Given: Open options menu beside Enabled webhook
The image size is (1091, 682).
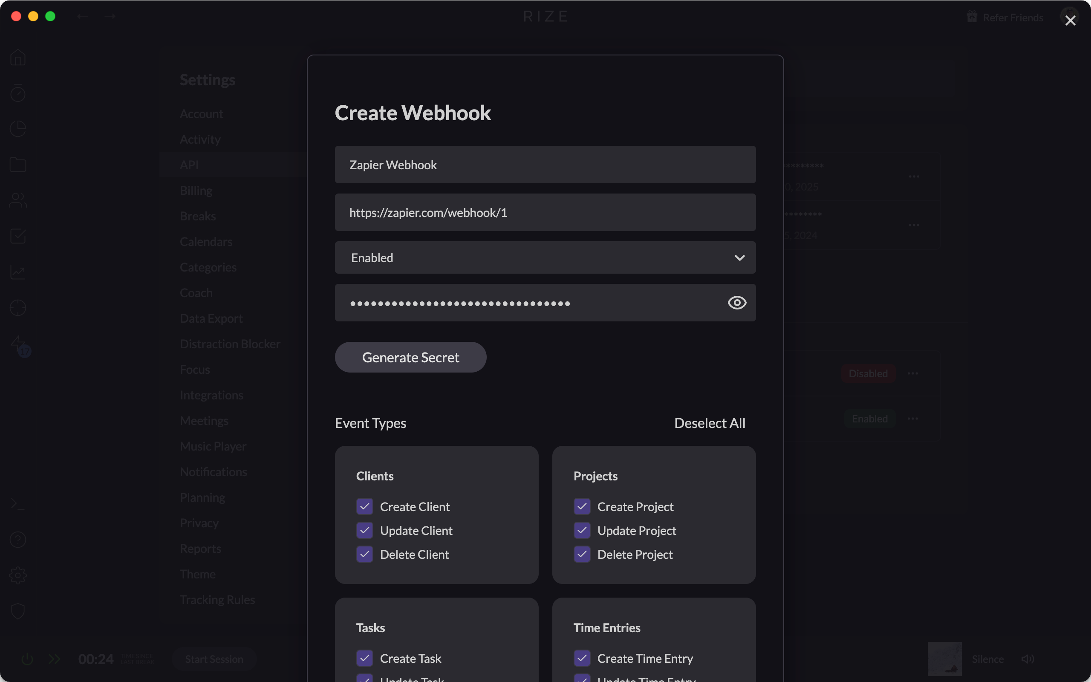Looking at the screenshot, I should (x=913, y=419).
